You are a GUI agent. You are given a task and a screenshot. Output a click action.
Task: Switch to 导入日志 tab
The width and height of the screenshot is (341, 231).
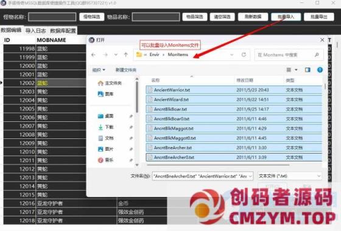click(x=36, y=30)
